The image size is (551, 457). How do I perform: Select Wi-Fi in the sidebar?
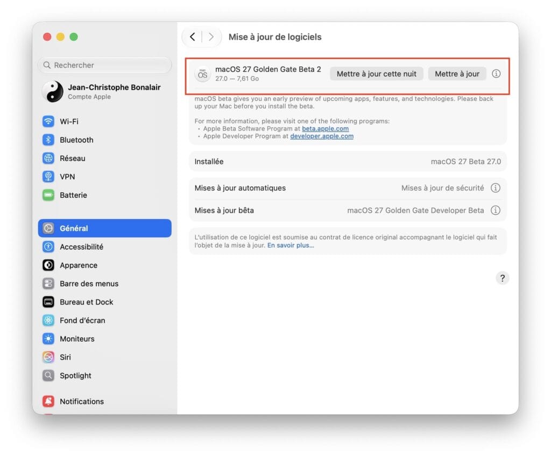(105, 121)
